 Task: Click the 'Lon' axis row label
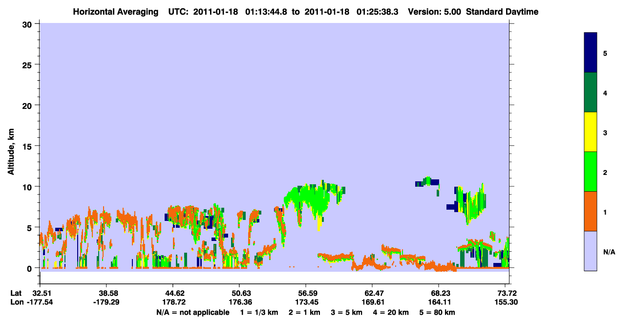(x=17, y=303)
